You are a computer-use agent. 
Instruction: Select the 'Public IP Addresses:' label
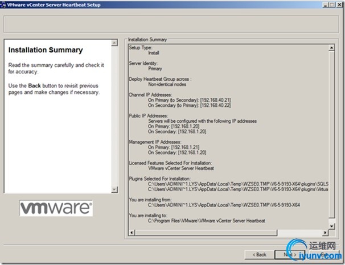click(148, 116)
